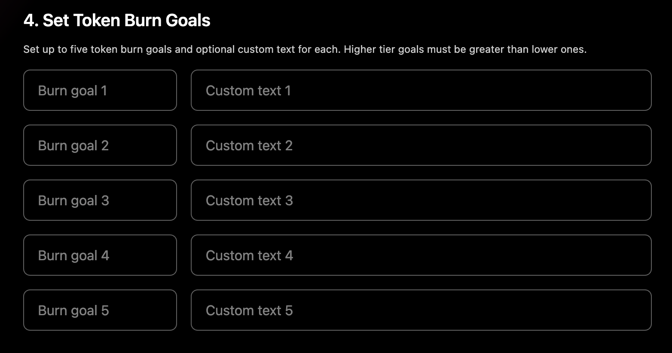The height and width of the screenshot is (353, 672).
Task: Select the middle-tier burn goal input
Action: (100, 200)
